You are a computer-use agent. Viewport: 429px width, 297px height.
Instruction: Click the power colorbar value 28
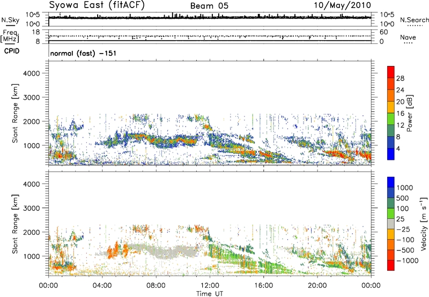point(400,78)
